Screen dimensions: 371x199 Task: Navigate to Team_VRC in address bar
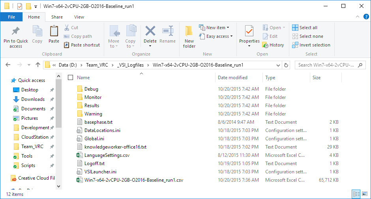(x=97, y=65)
